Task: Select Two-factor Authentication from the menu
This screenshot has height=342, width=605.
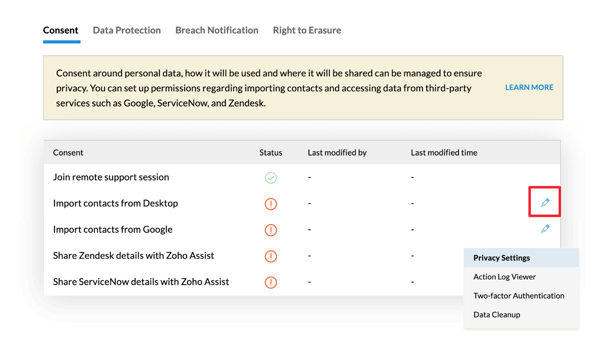Action: click(519, 295)
